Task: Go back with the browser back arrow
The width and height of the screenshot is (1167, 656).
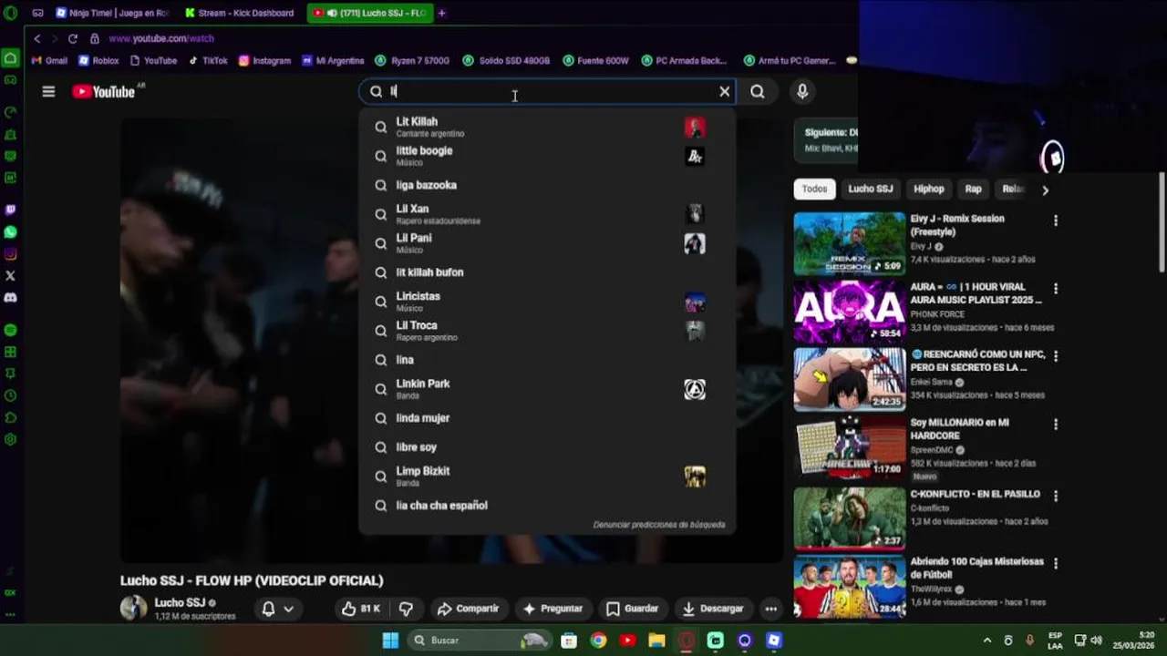Action: pyautogui.click(x=36, y=38)
